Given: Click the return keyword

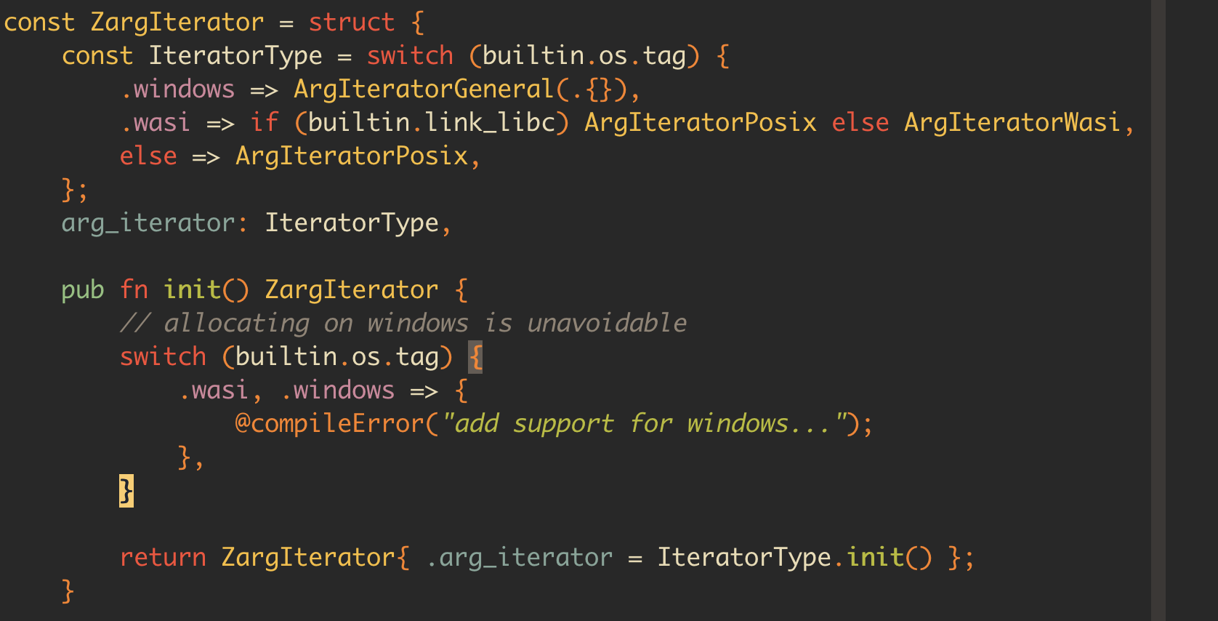Looking at the screenshot, I should point(163,558).
